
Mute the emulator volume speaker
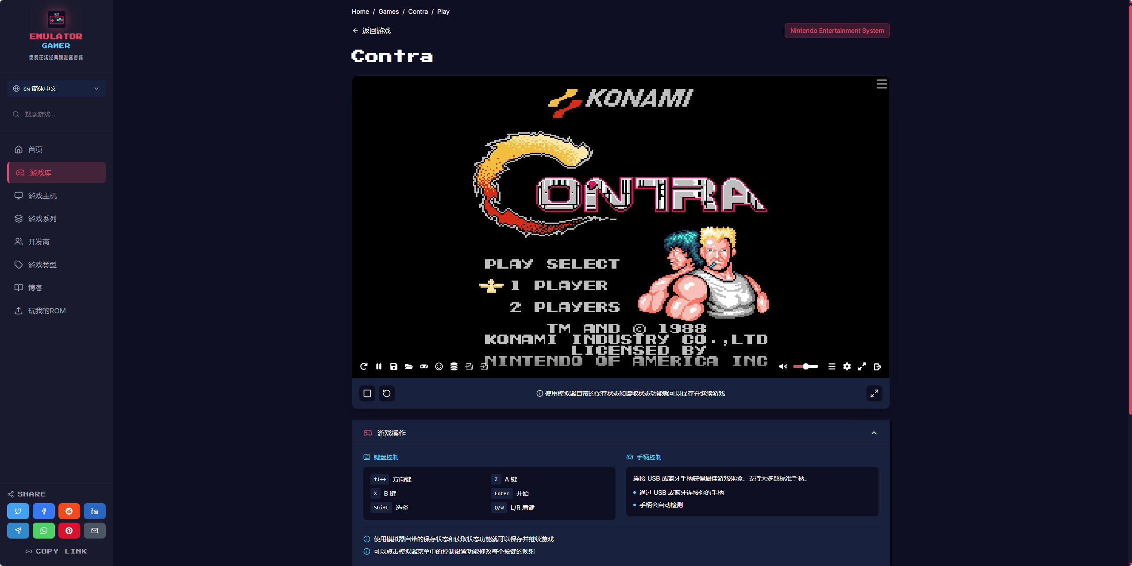(x=783, y=366)
